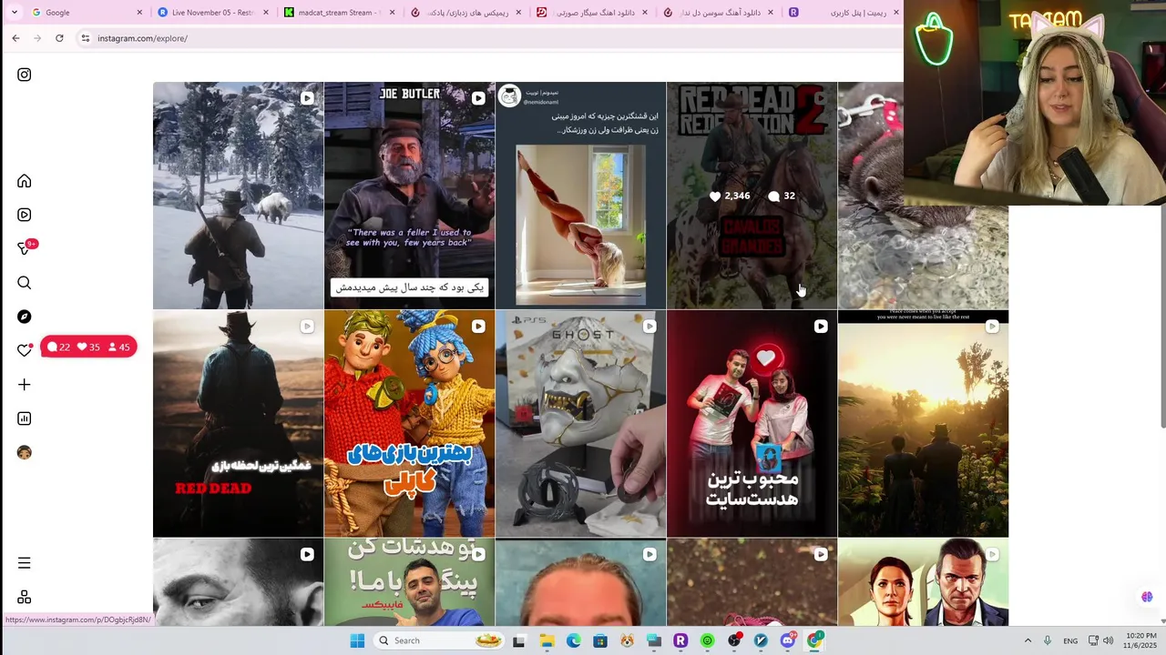Click the browser forward arrow
This screenshot has width=1166, height=655.
[37, 38]
